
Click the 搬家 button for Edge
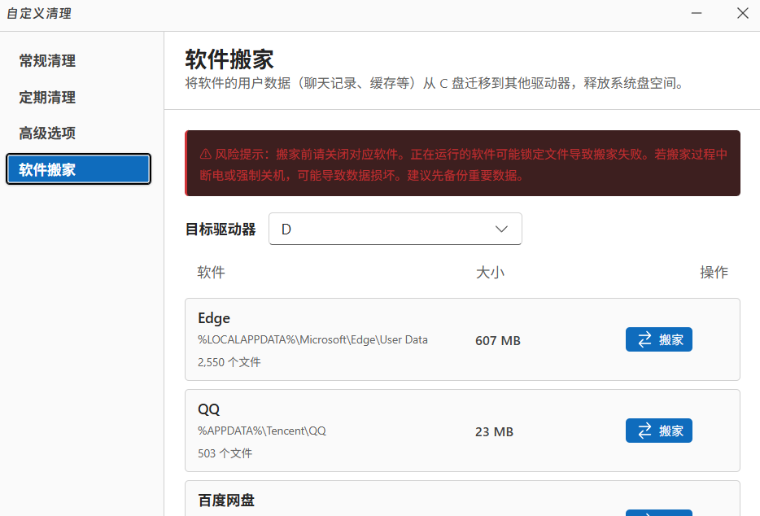tap(659, 339)
